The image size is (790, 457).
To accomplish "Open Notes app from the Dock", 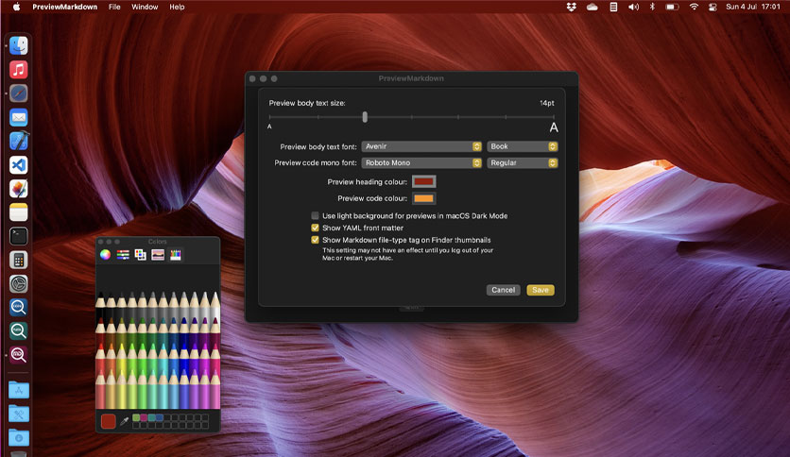I will click(x=19, y=212).
